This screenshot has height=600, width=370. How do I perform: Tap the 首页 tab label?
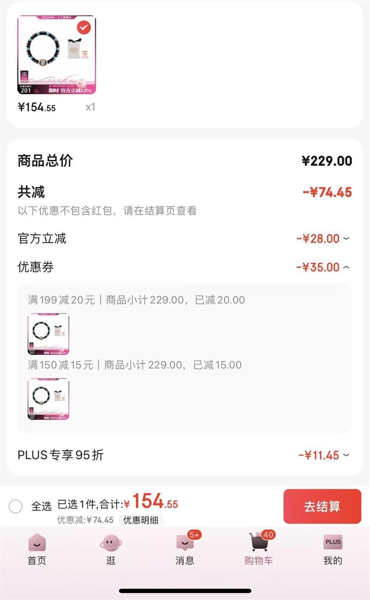[37, 561]
